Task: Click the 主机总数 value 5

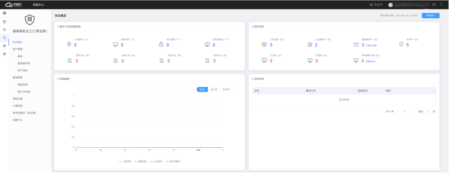Action: pyautogui.click(x=271, y=45)
